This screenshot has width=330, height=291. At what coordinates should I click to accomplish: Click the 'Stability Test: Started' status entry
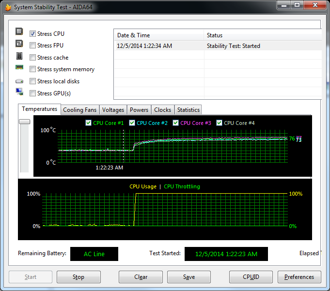coord(234,46)
